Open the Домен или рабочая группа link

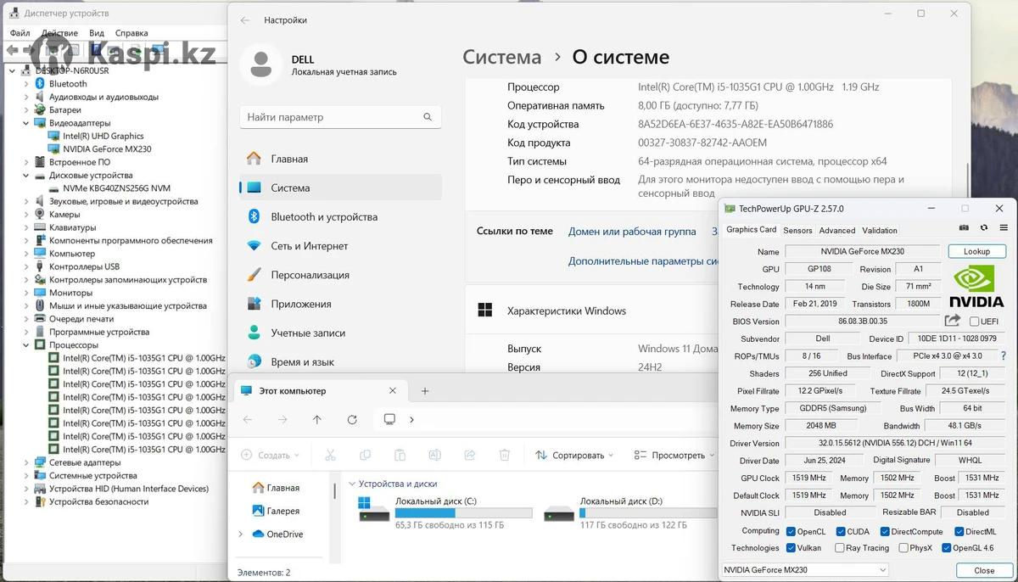point(632,232)
